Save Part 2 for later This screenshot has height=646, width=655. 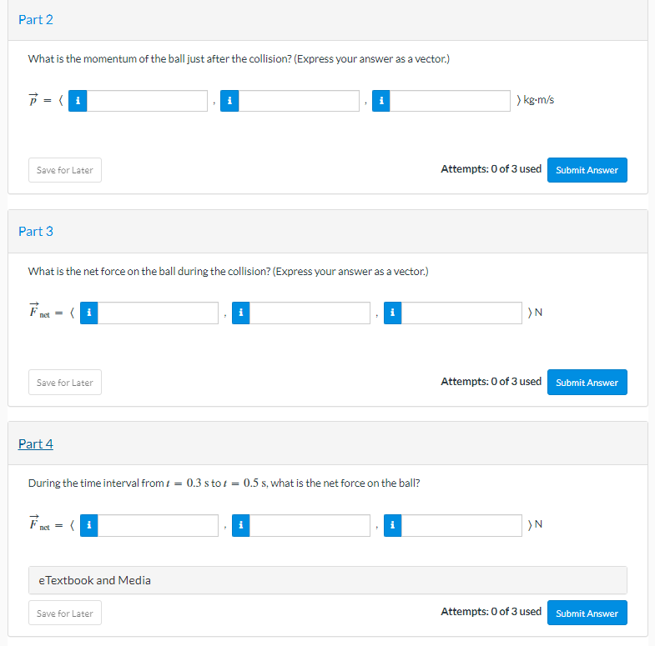[65, 170]
